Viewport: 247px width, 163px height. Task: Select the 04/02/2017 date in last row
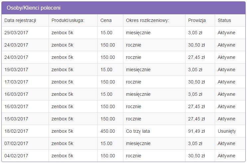point(16,156)
